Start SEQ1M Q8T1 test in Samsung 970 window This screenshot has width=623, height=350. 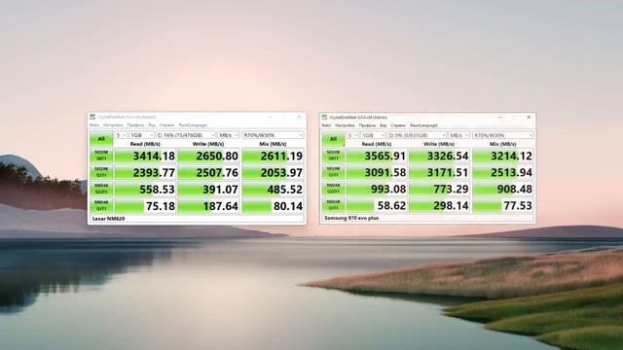coord(333,156)
